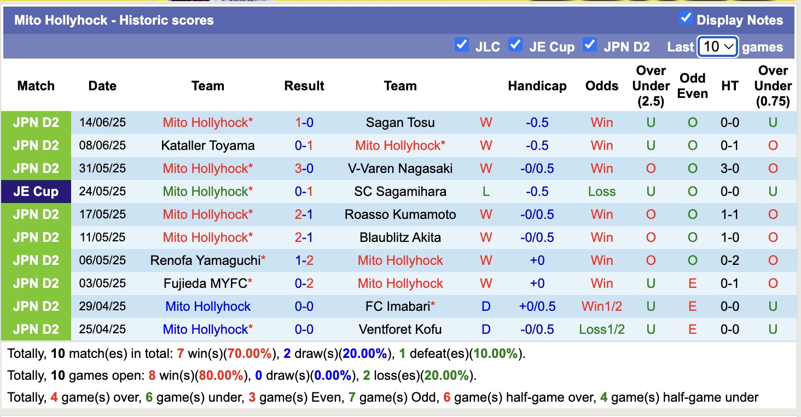The image size is (801, 417).
Task: Click the Kataller Toyama team link
Action: click(207, 146)
